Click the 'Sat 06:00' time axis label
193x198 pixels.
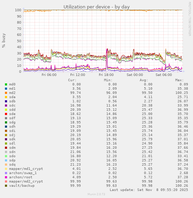click(164, 75)
